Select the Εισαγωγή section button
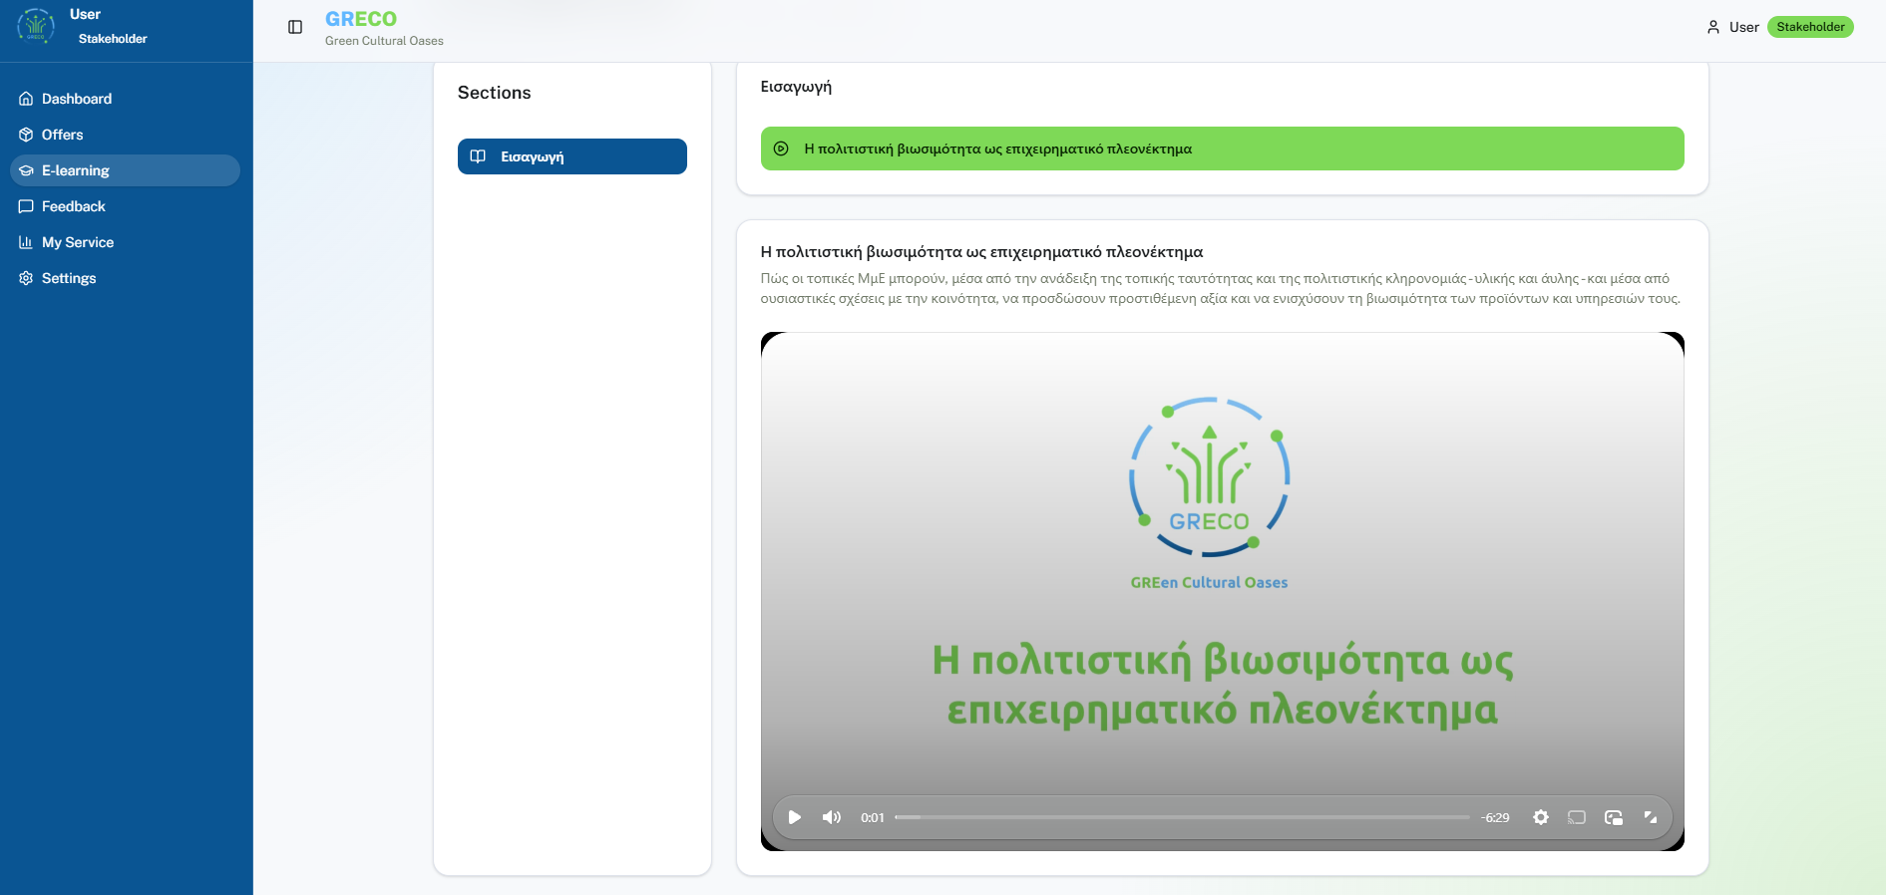 click(571, 156)
